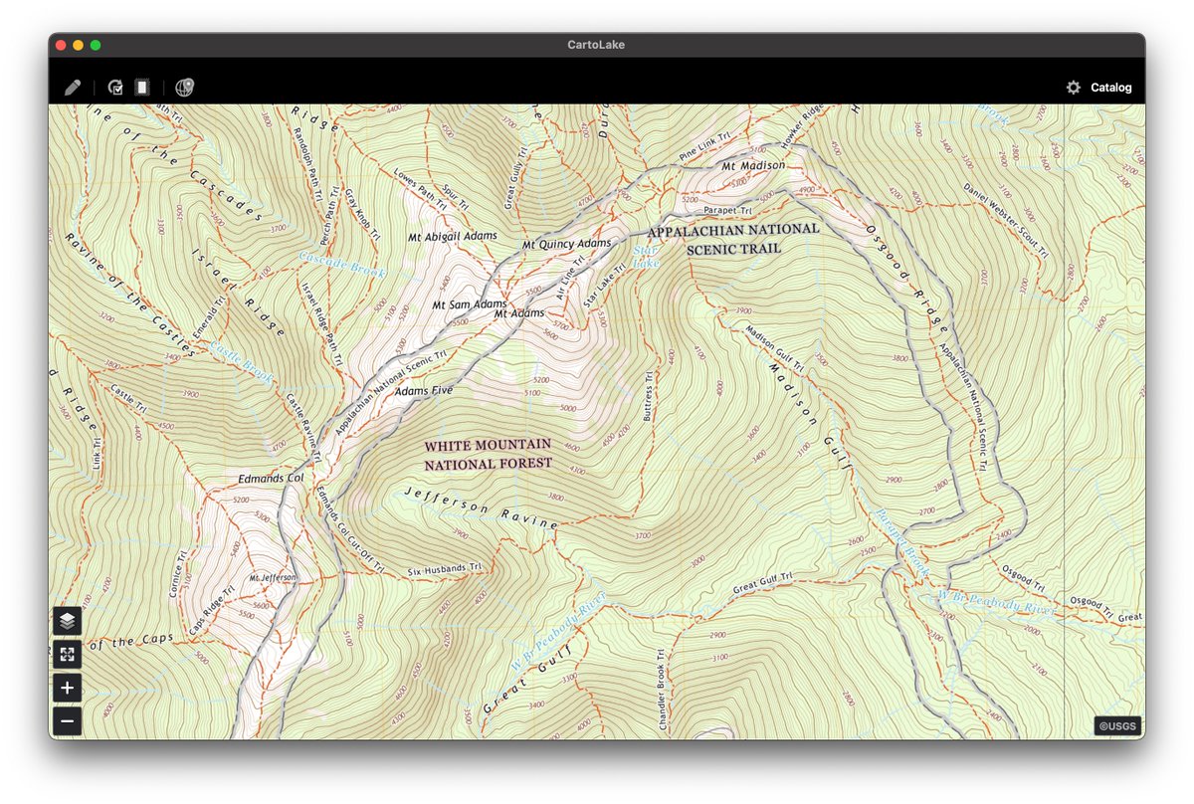Open the map layers stack button
Image resolution: width=1194 pixels, height=804 pixels.
67,621
